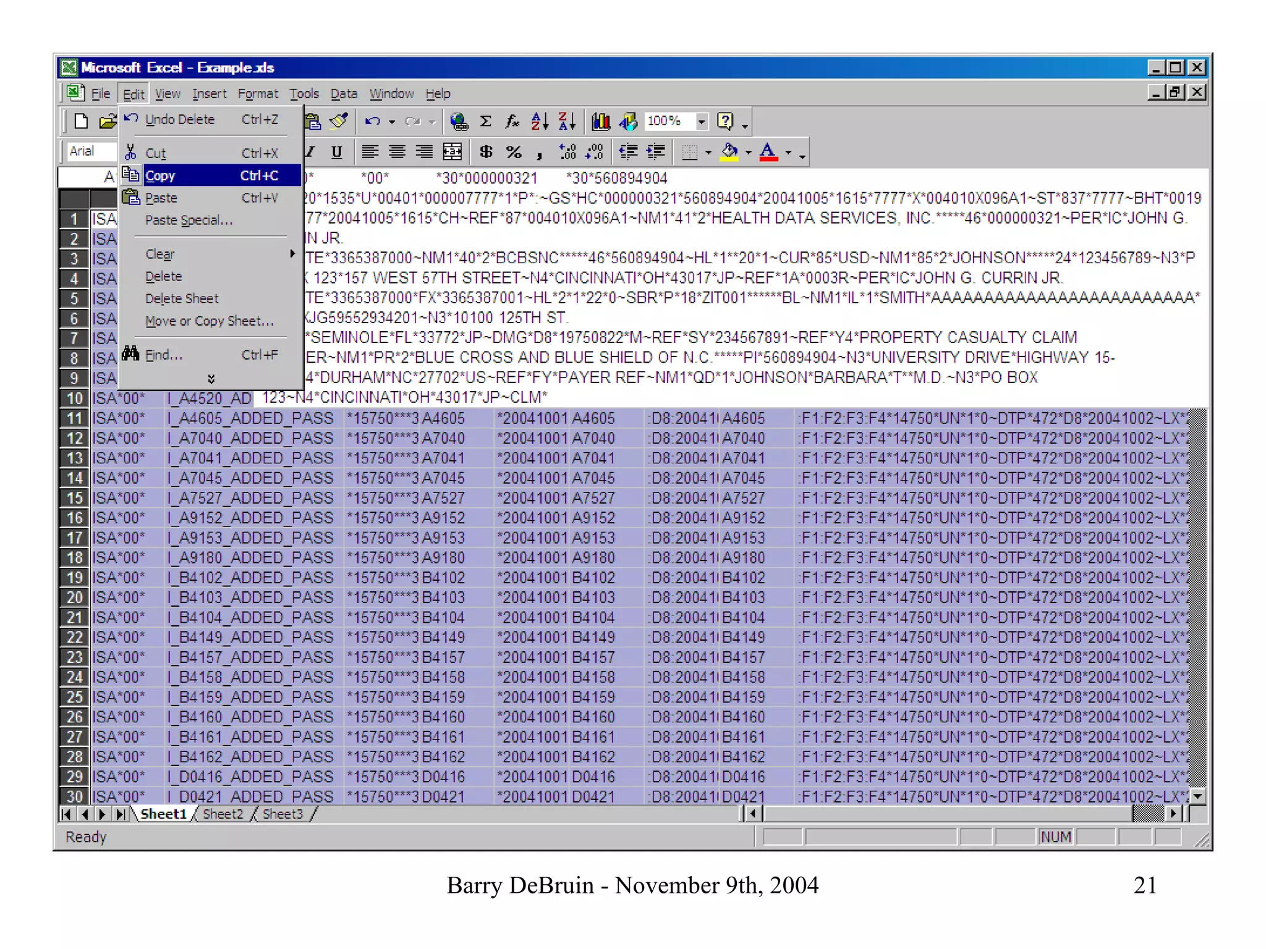Open the Undo history dropdown arrow

[391, 122]
